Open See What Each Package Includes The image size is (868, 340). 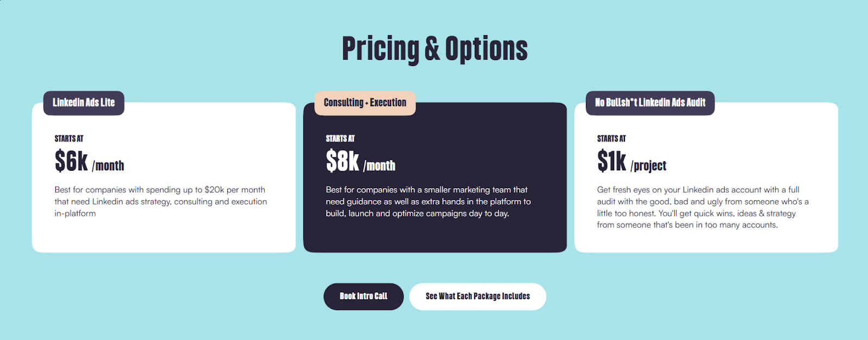click(x=478, y=296)
